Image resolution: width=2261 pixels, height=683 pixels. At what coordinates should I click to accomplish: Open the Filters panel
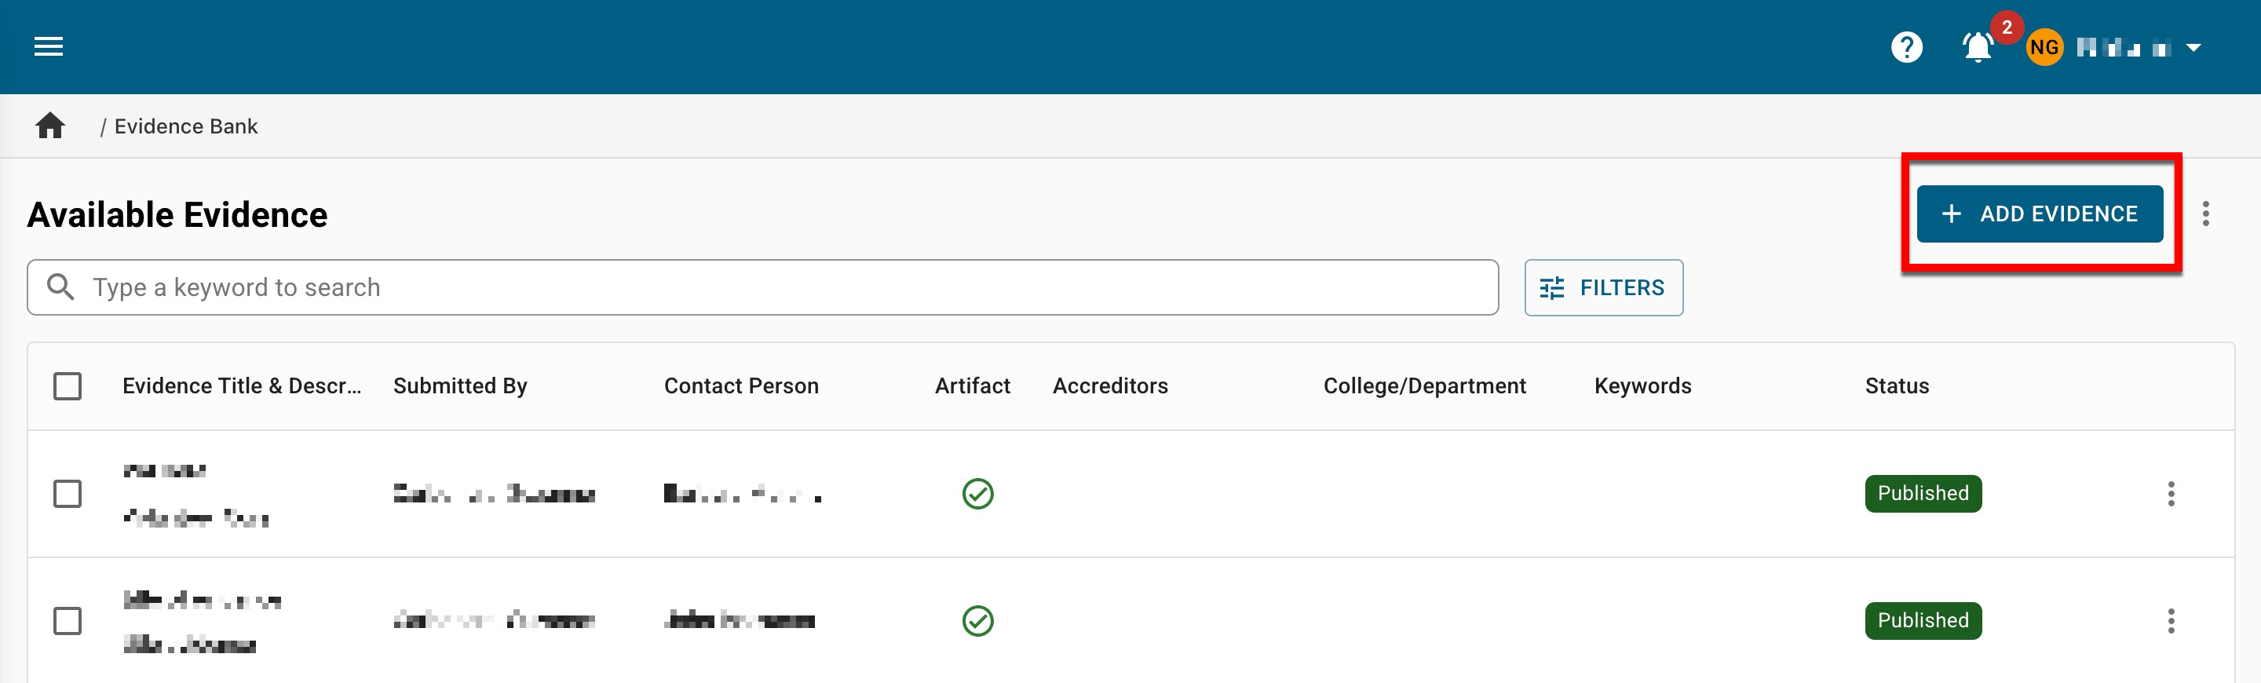click(1602, 287)
